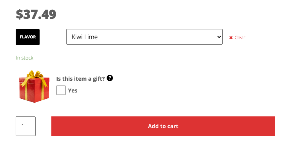Click the Kiwi Lime text in combo box

coord(85,37)
